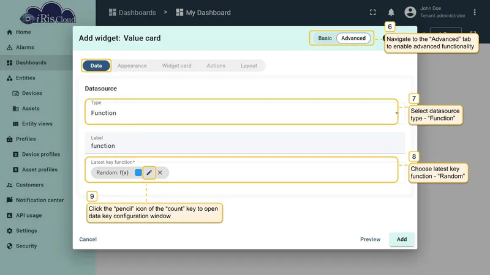Open the Assets page
The width and height of the screenshot is (490, 275).
[x=26, y=109]
